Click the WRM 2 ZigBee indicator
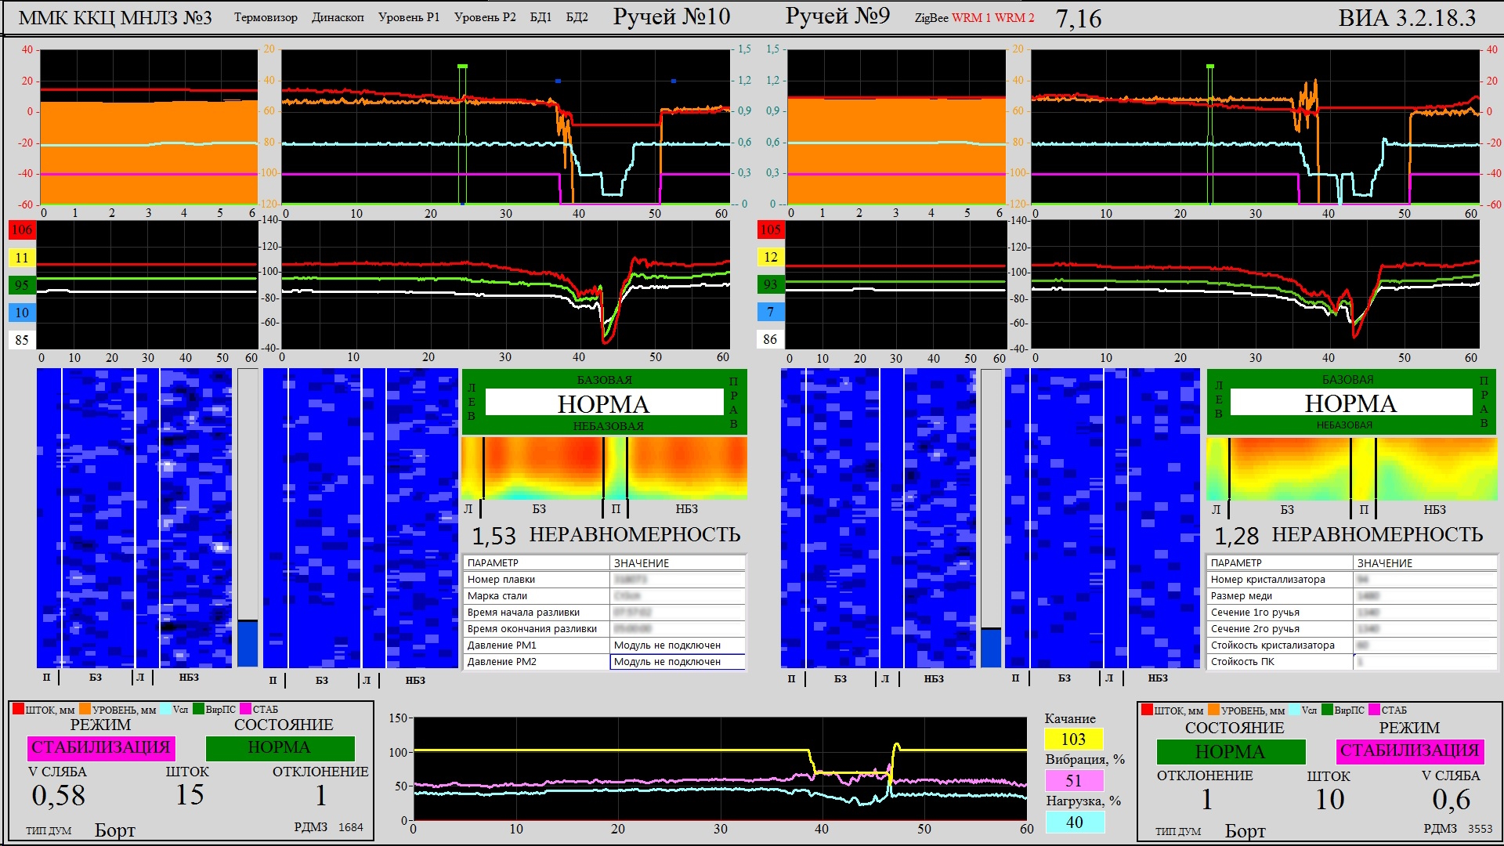The image size is (1504, 846). [1014, 17]
